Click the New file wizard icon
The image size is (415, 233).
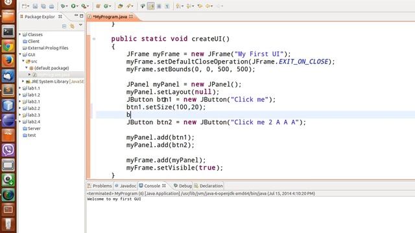click(24, 6)
